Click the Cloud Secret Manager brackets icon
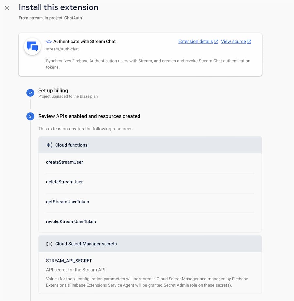Viewport: 294px width, 301px height. 49,244
